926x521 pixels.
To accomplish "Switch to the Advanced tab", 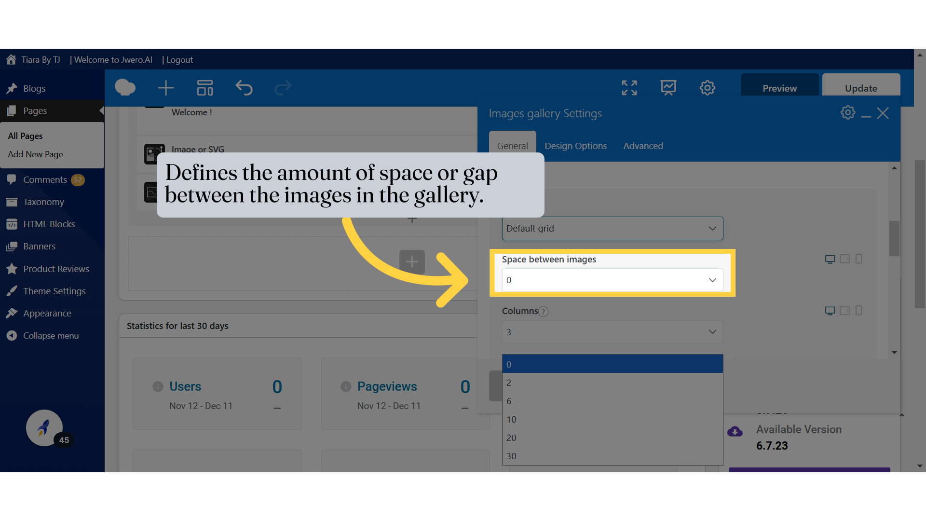I will click(x=643, y=146).
